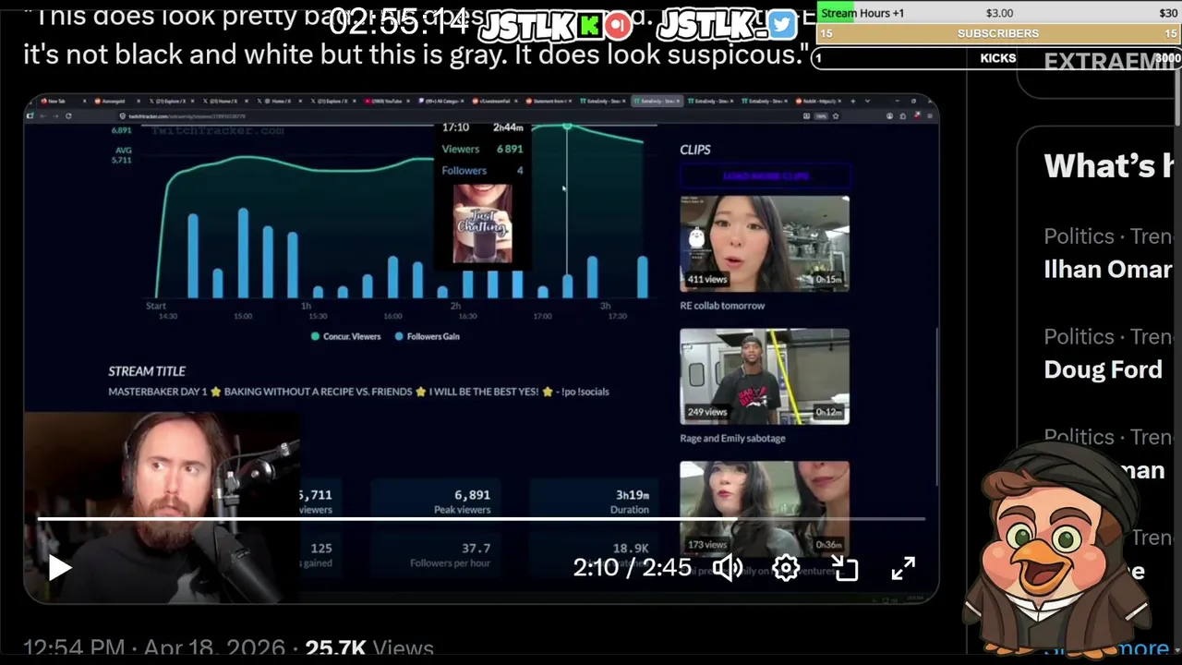Screen dimensions: 1182x665
Task: Click the red record circle icon
Action: pos(618,26)
